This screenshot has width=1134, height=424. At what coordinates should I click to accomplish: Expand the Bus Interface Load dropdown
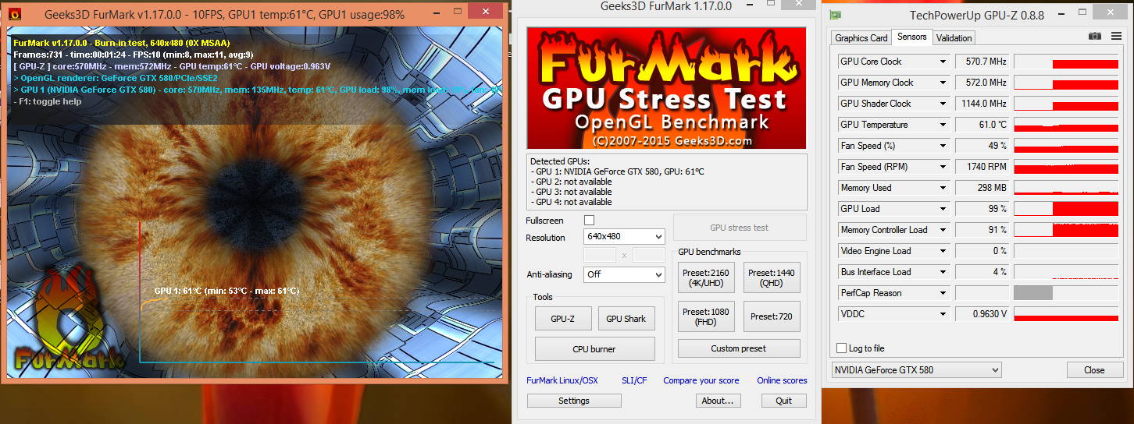943,272
